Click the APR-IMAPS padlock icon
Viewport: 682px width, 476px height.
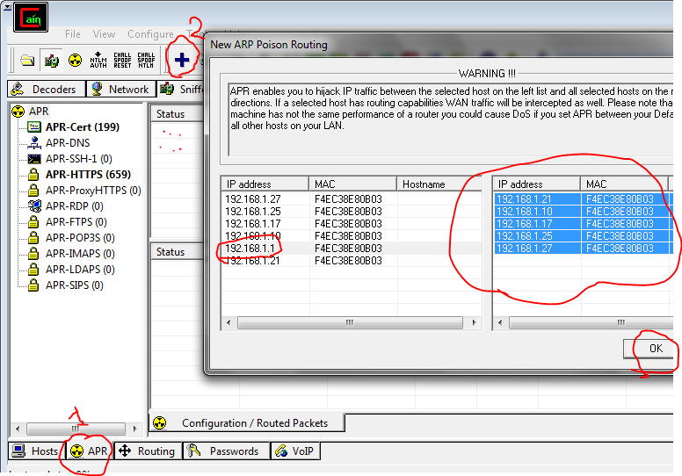point(33,254)
